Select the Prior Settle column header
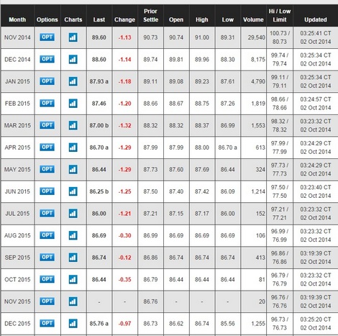The height and width of the screenshot is (336, 338). click(x=150, y=15)
